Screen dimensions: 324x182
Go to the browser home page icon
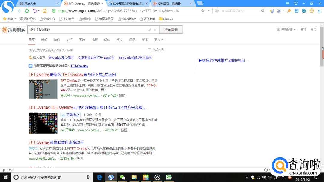pos(45,11)
